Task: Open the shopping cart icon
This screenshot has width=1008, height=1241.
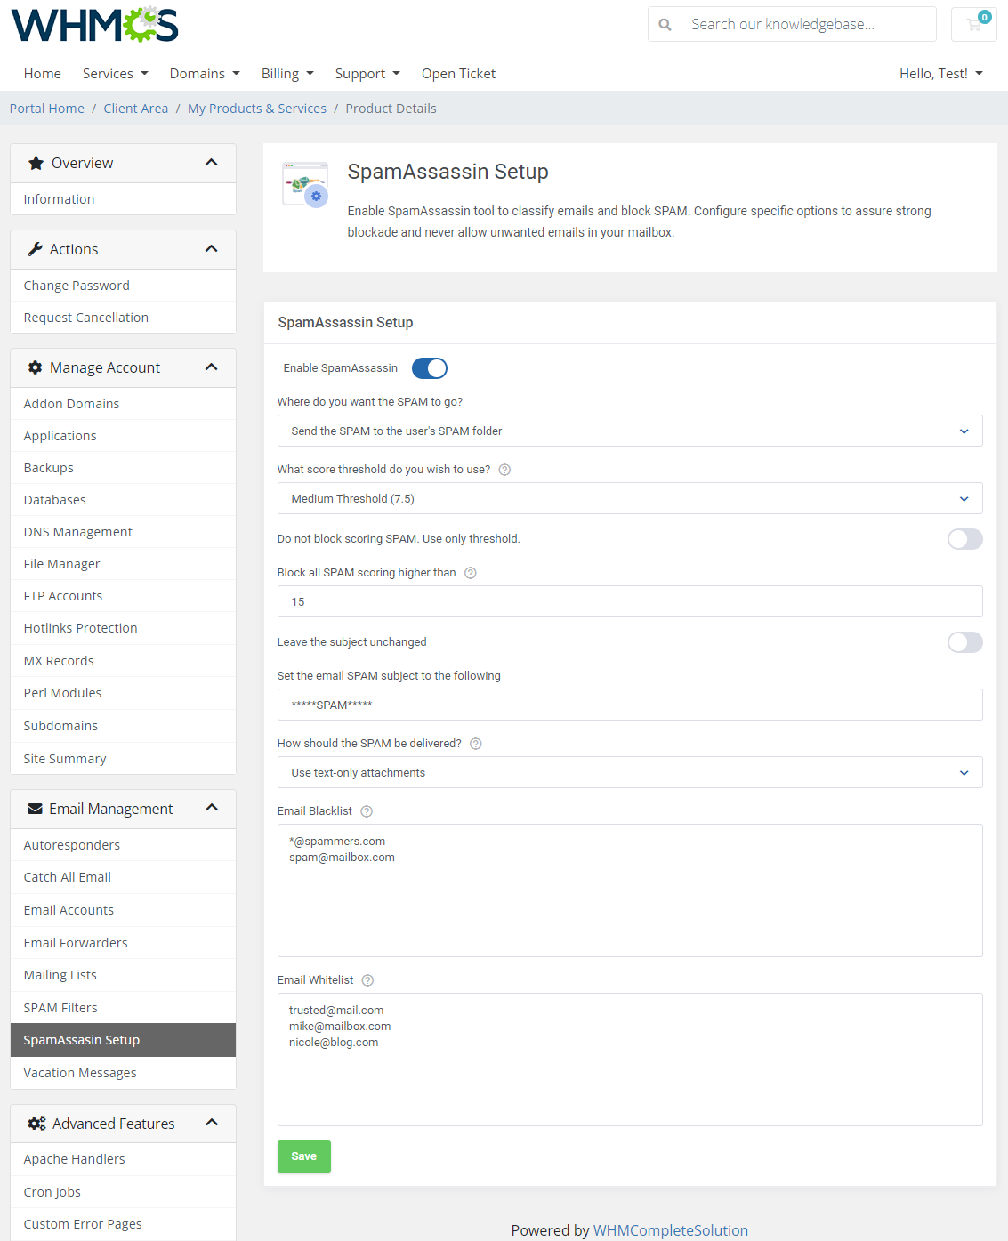Action: [974, 24]
